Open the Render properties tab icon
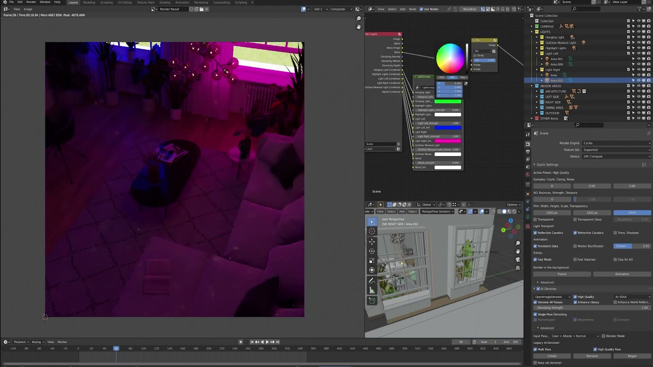This screenshot has height=367, width=653. coord(528,144)
